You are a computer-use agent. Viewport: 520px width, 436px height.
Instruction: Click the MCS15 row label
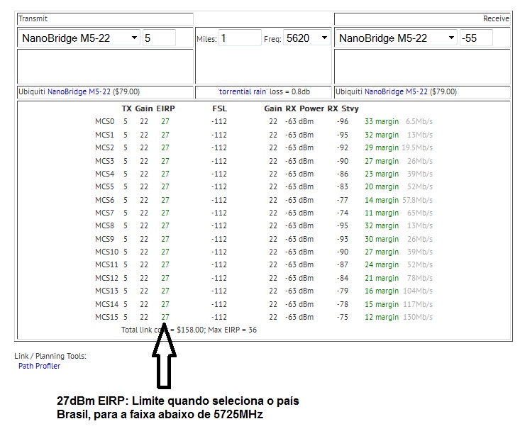coord(106,317)
